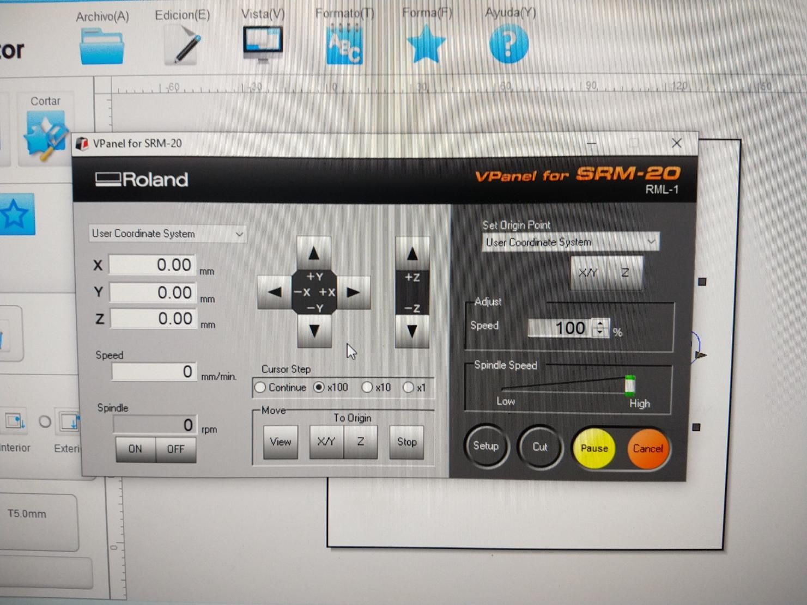The image size is (807, 605).
Task: Open the Edicion(E) menu label
Action: (x=183, y=15)
